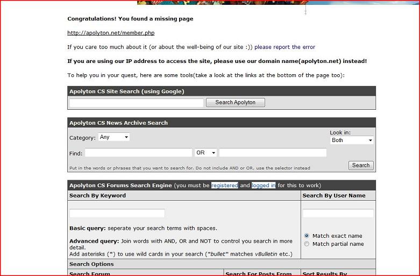Click the Apolyton CS News Archive Search header
The height and width of the screenshot is (276, 420).
coord(118,123)
